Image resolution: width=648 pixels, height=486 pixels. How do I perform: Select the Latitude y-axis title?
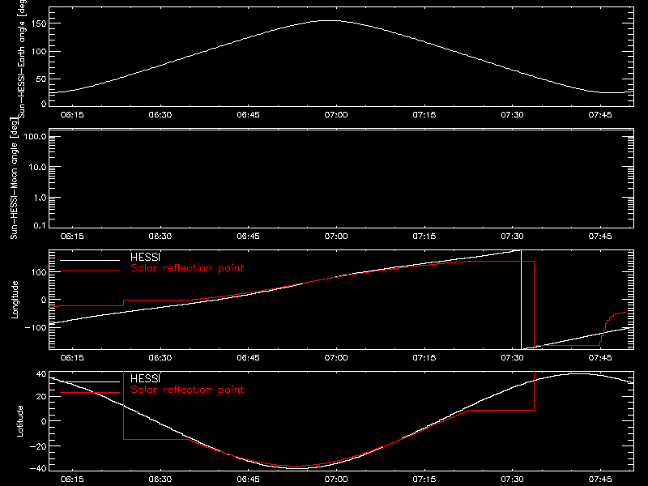[19, 421]
